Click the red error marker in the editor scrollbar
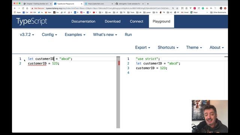This screenshot has height=135, width=240. coord(119,63)
